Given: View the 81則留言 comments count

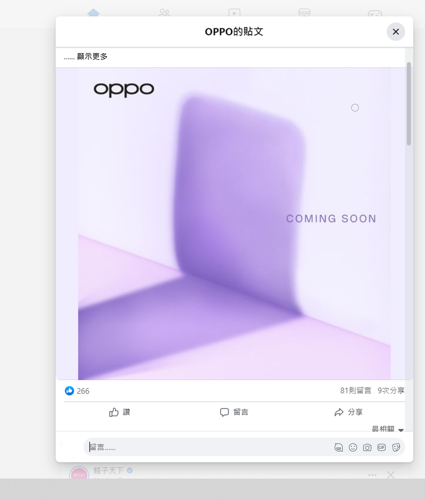Looking at the screenshot, I should pos(356,390).
